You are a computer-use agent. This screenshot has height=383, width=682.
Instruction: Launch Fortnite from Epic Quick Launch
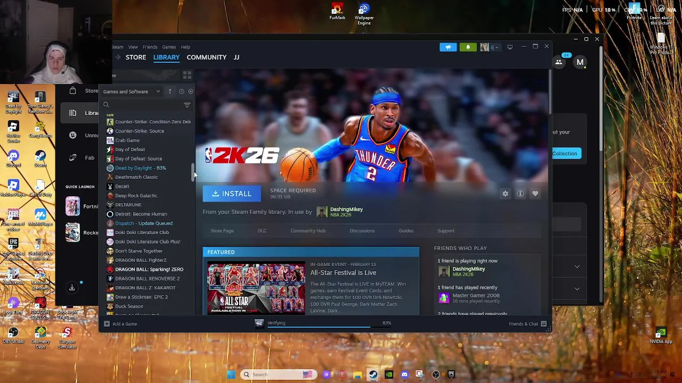click(x=83, y=206)
